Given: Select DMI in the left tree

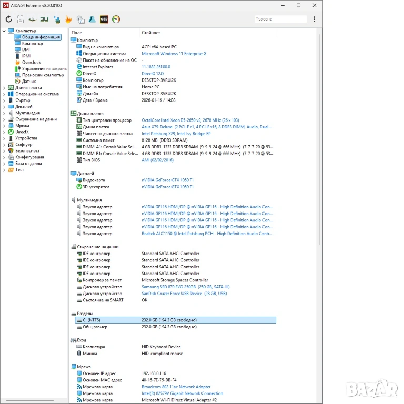Looking at the screenshot, I should click(26, 50).
